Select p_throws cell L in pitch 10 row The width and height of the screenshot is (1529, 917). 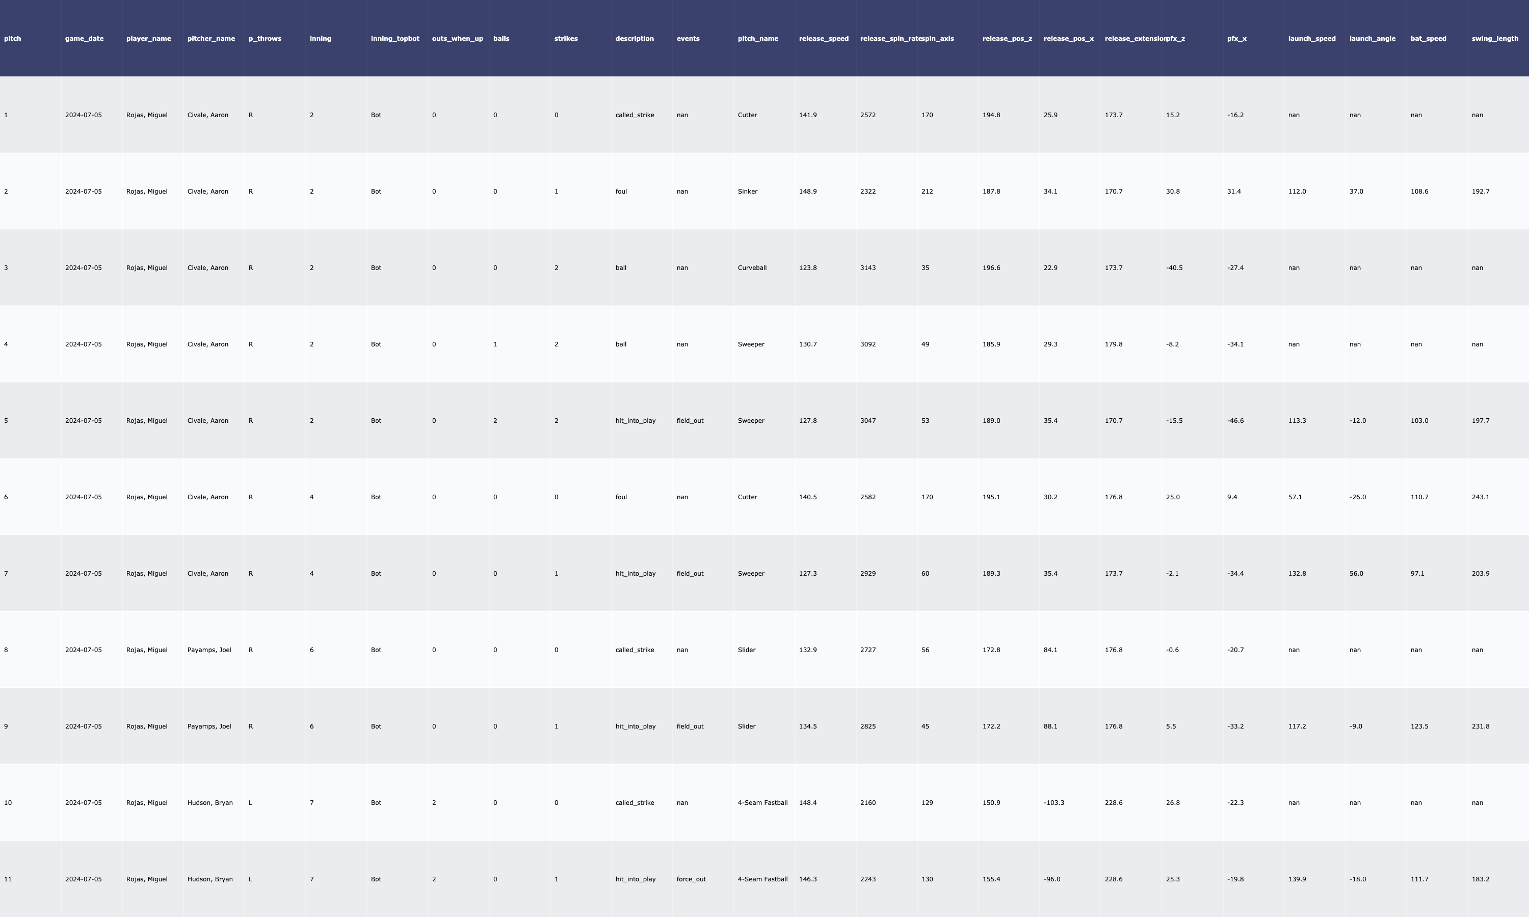tap(250, 803)
